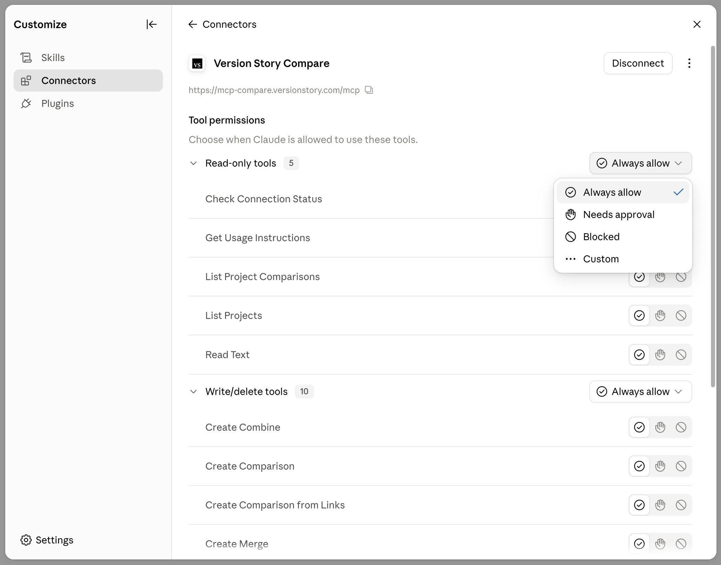
Task: Set Create Comparison to needs approval
Action: 660,466
